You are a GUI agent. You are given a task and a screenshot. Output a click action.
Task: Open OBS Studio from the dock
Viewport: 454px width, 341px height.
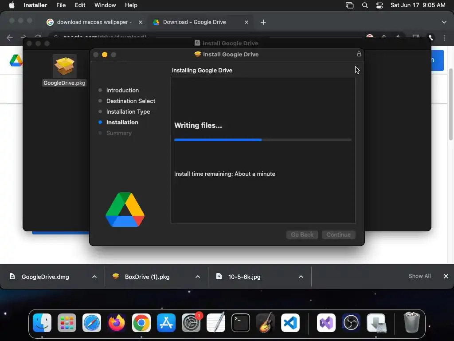click(x=351, y=323)
